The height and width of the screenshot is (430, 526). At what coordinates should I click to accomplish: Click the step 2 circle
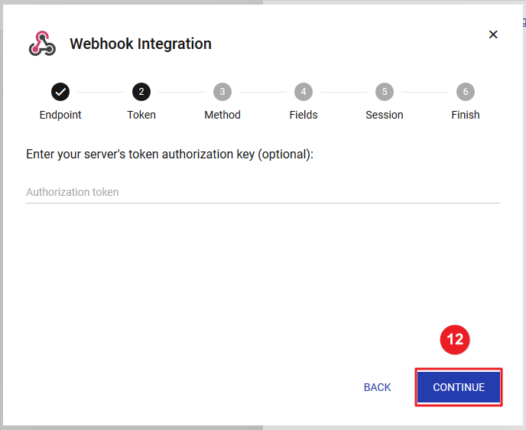pos(141,92)
